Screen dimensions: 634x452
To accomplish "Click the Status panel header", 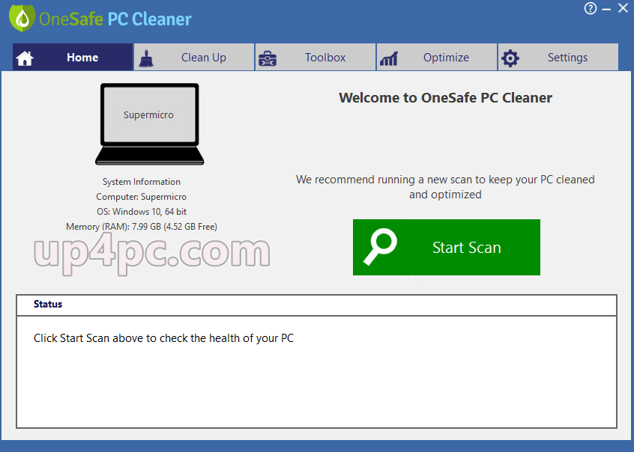I will 316,305.
